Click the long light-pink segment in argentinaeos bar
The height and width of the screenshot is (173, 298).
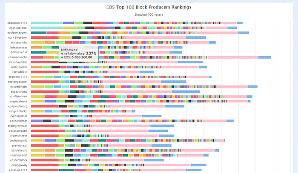click(134, 136)
